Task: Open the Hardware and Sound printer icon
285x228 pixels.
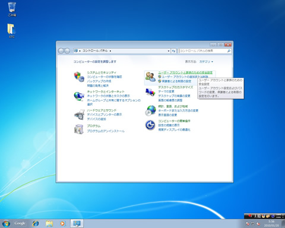Action: (79, 115)
